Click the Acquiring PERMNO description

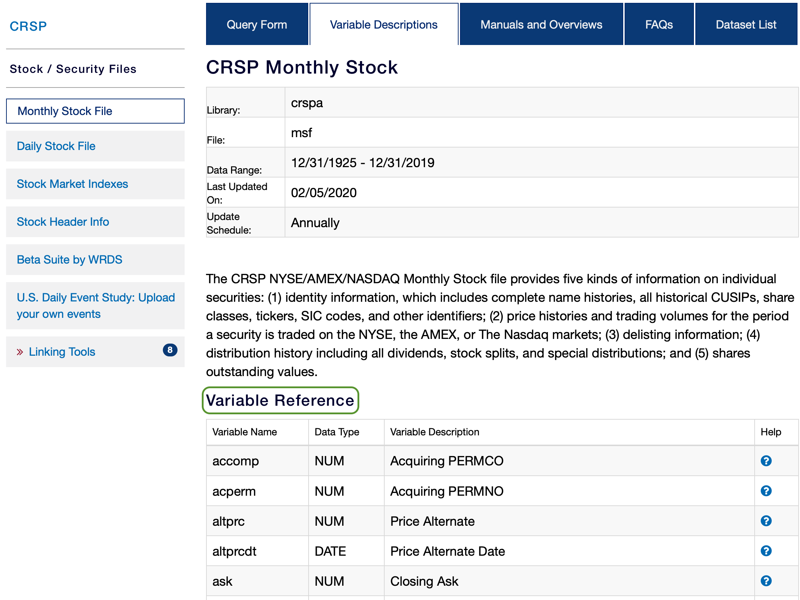click(447, 491)
